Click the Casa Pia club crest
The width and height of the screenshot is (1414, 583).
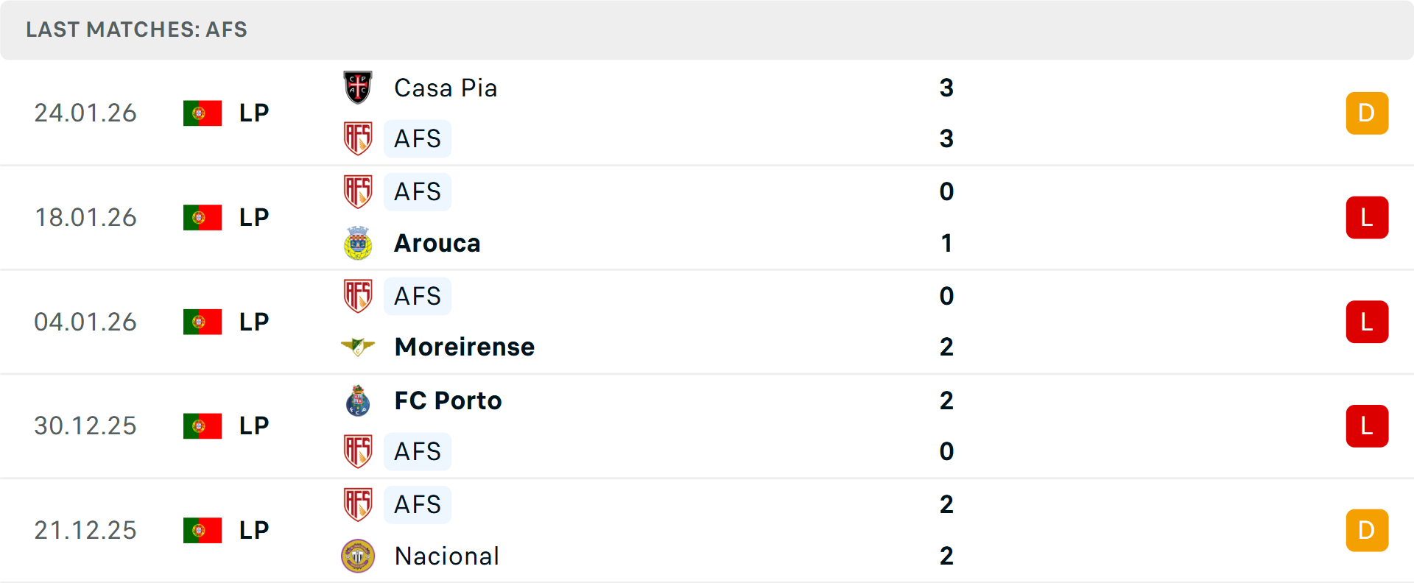(x=358, y=88)
